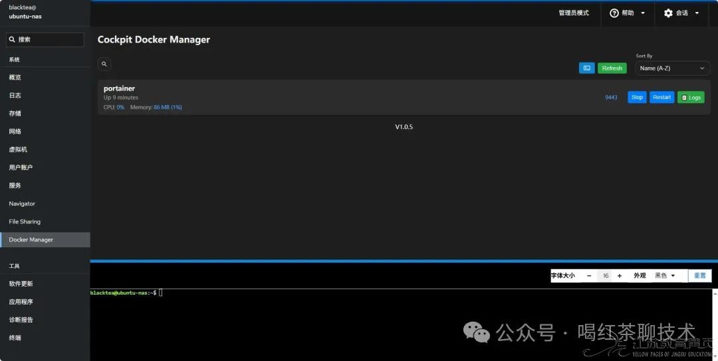Open 概览 overview in sidebar
The width and height of the screenshot is (718, 361).
click(x=45, y=77)
